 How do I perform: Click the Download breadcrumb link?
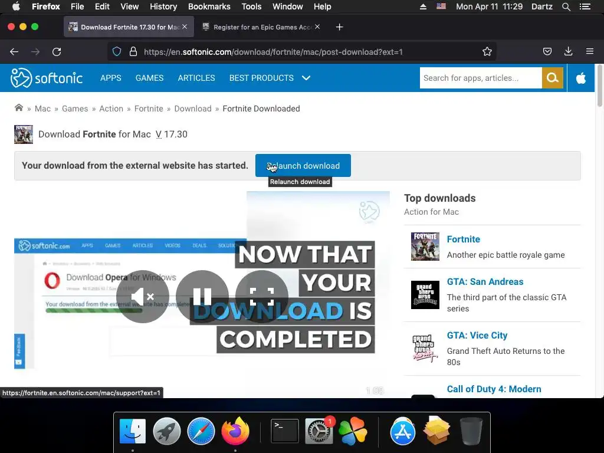(193, 109)
